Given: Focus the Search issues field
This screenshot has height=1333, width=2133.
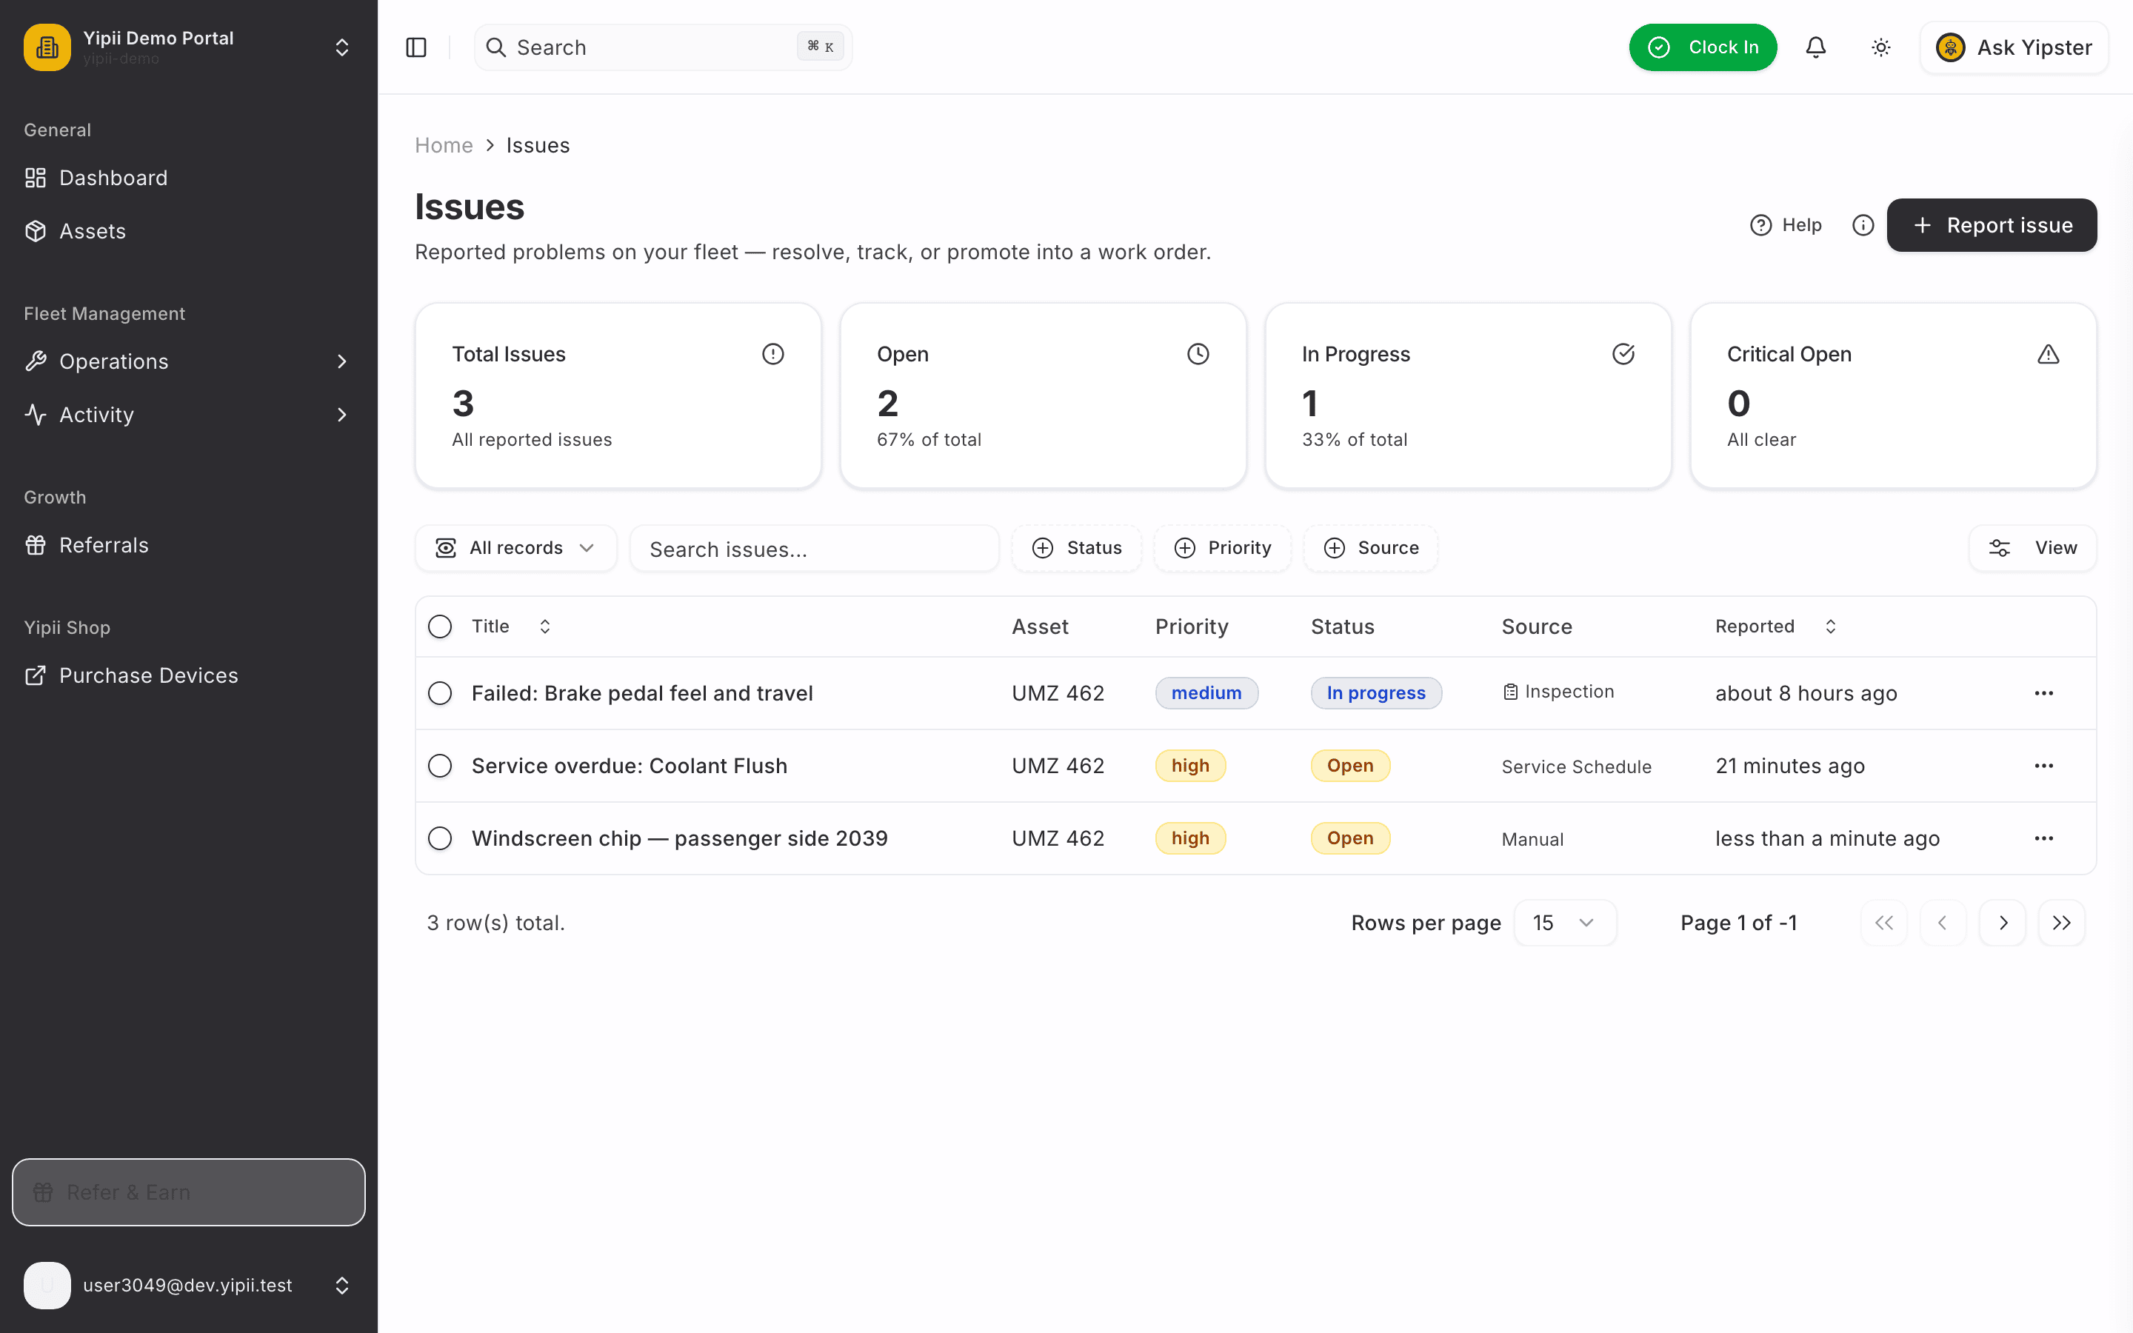Looking at the screenshot, I should click(x=815, y=548).
